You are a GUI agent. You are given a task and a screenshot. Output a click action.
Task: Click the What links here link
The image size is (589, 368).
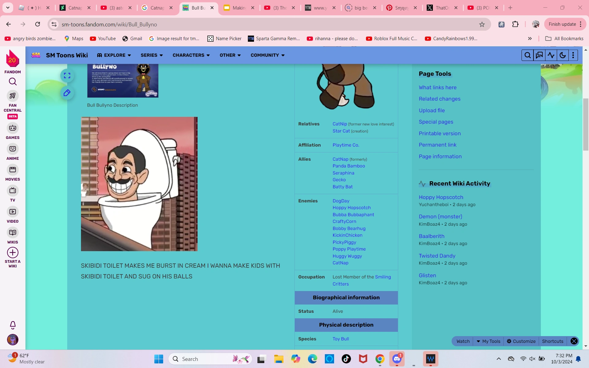pos(437,87)
